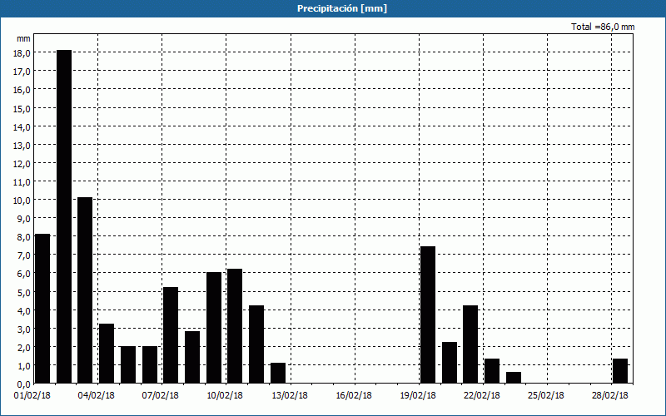The image size is (666, 416).
Task: Select the 10/02/18 bar above 6 mm
Action: coord(235,326)
